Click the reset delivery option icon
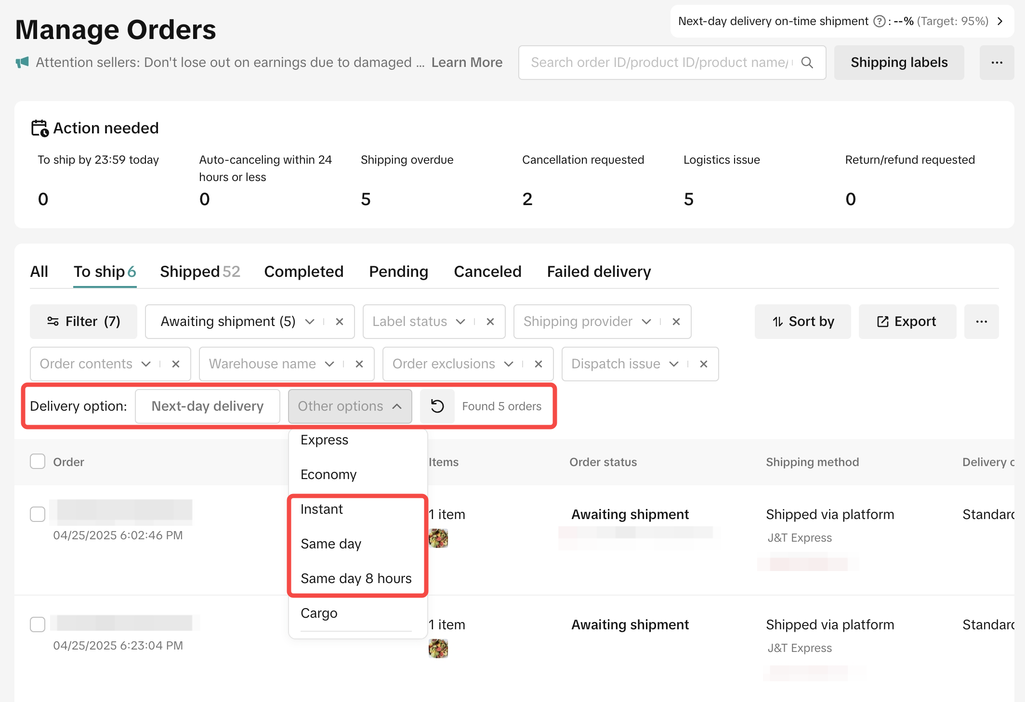 pyautogui.click(x=437, y=406)
